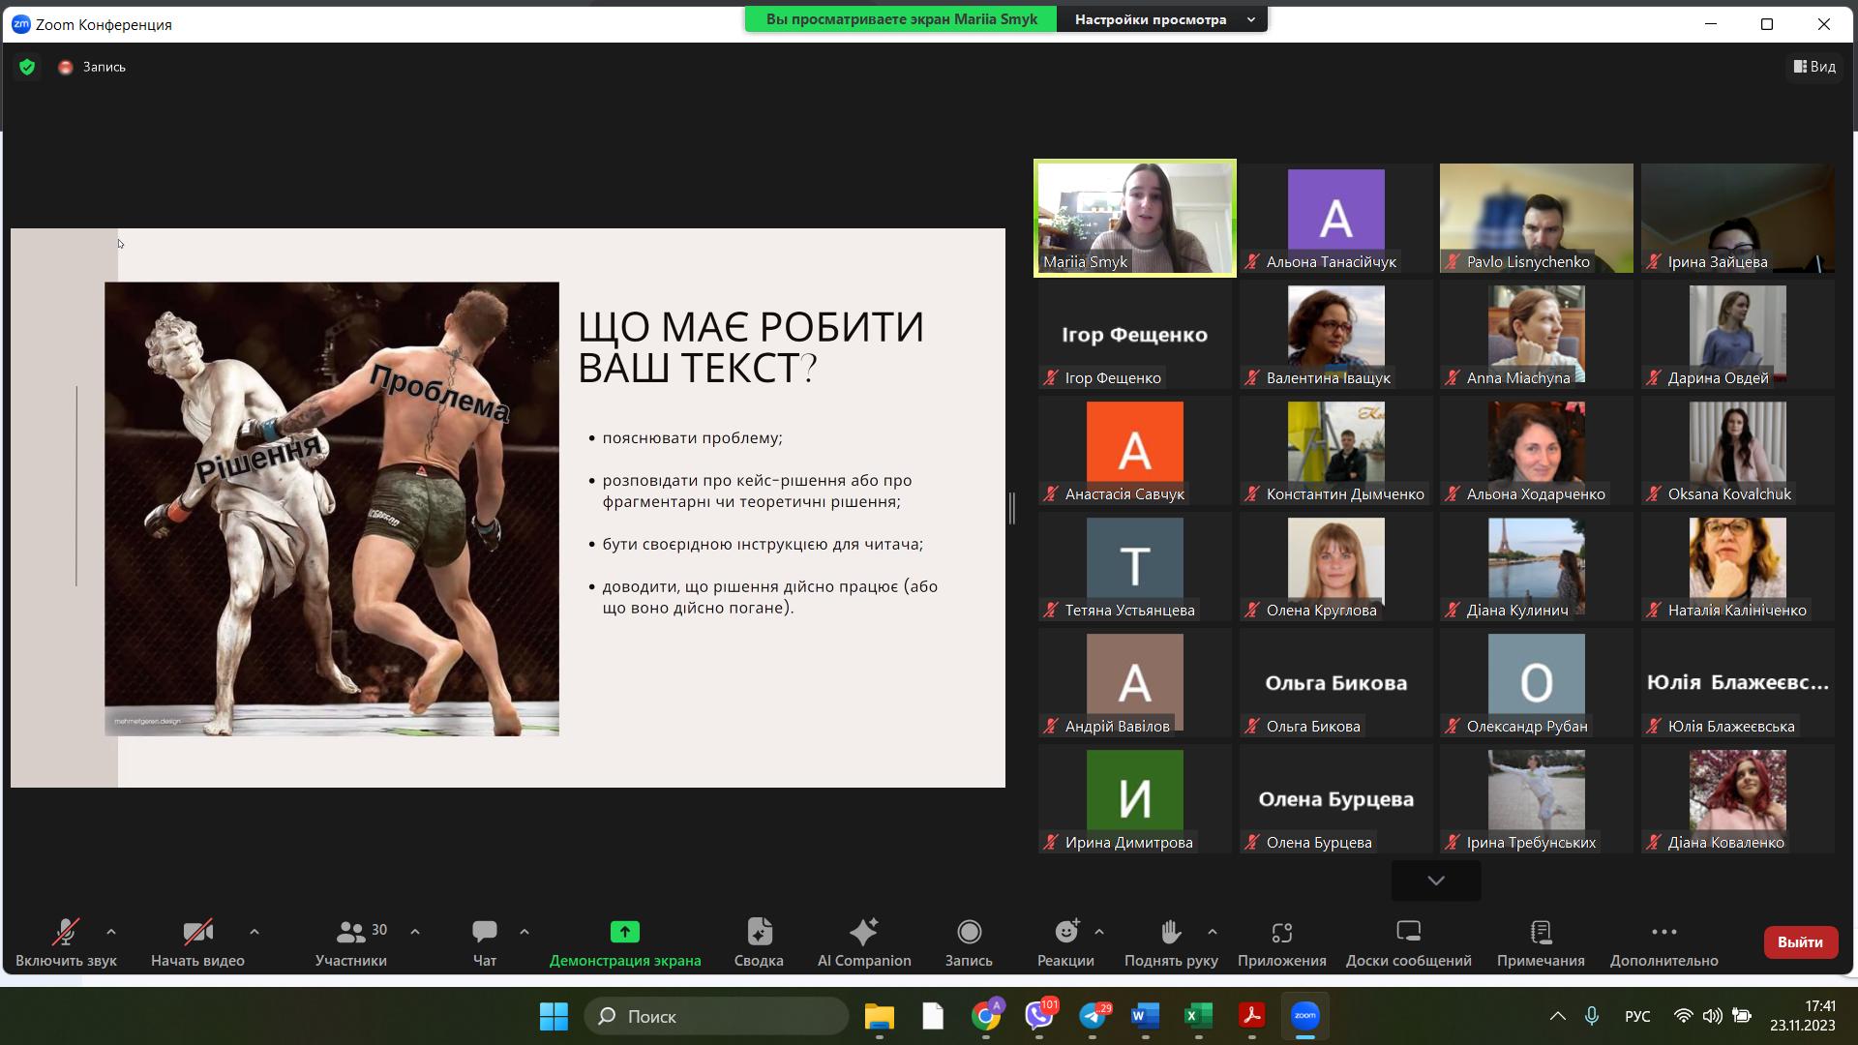Image resolution: width=1858 pixels, height=1045 pixels.
Task: Open view settings dropdown Настройки просмотра
Action: 1161,19
